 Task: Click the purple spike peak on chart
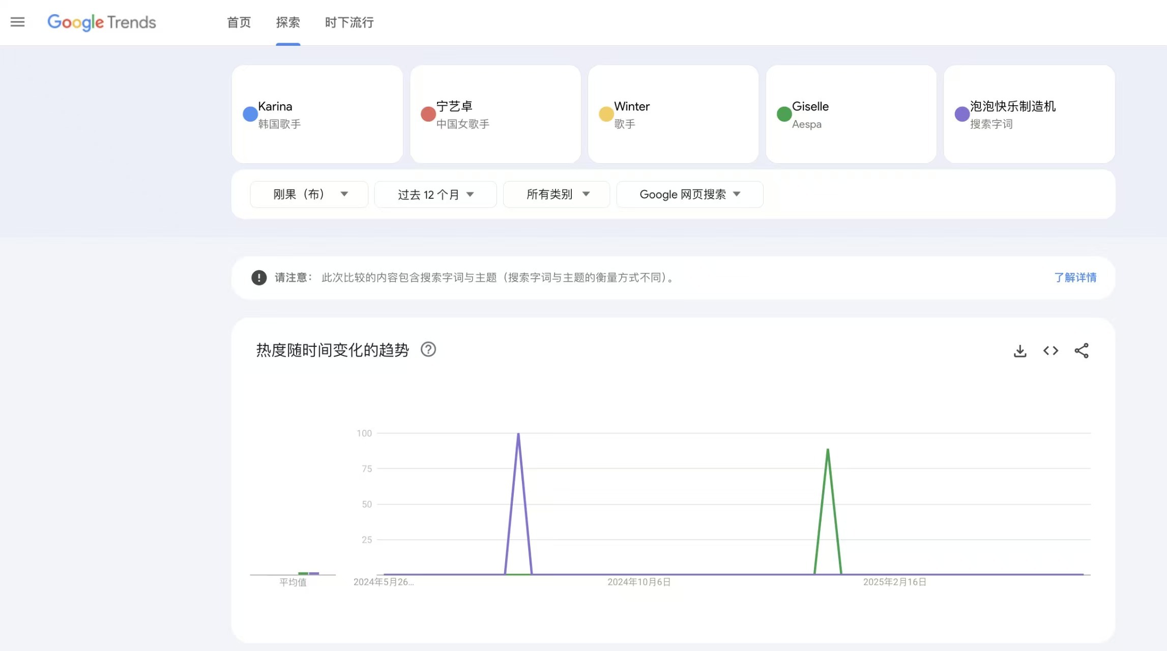[518, 434]
